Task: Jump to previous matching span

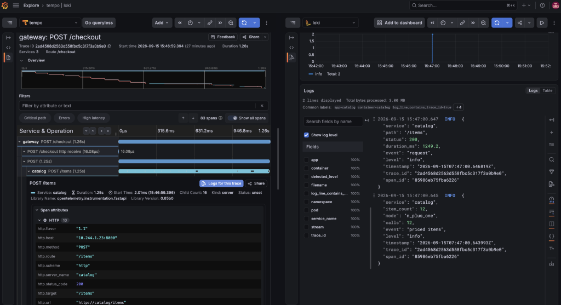Action: click(x=183, y=118)
